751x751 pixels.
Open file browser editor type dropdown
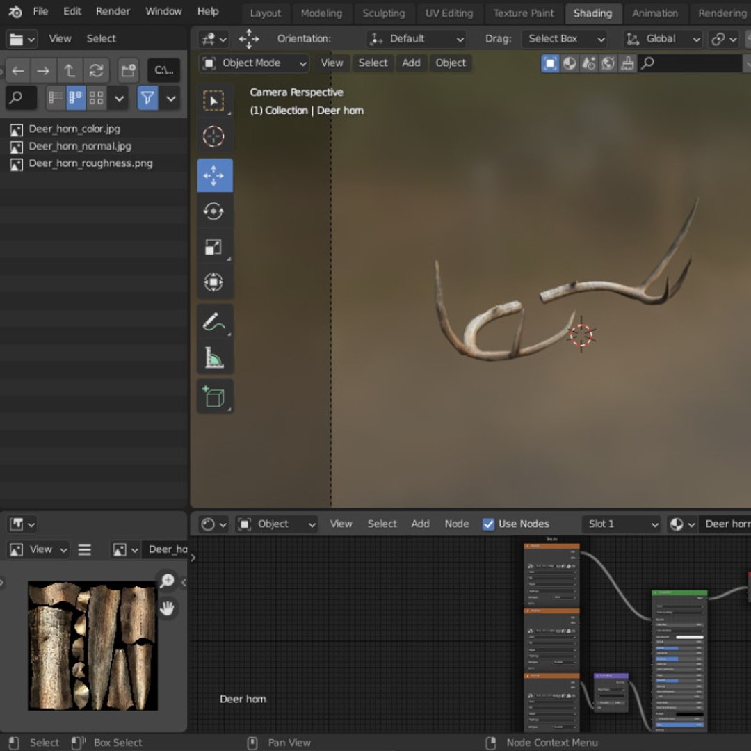click(x=22, y=39)
